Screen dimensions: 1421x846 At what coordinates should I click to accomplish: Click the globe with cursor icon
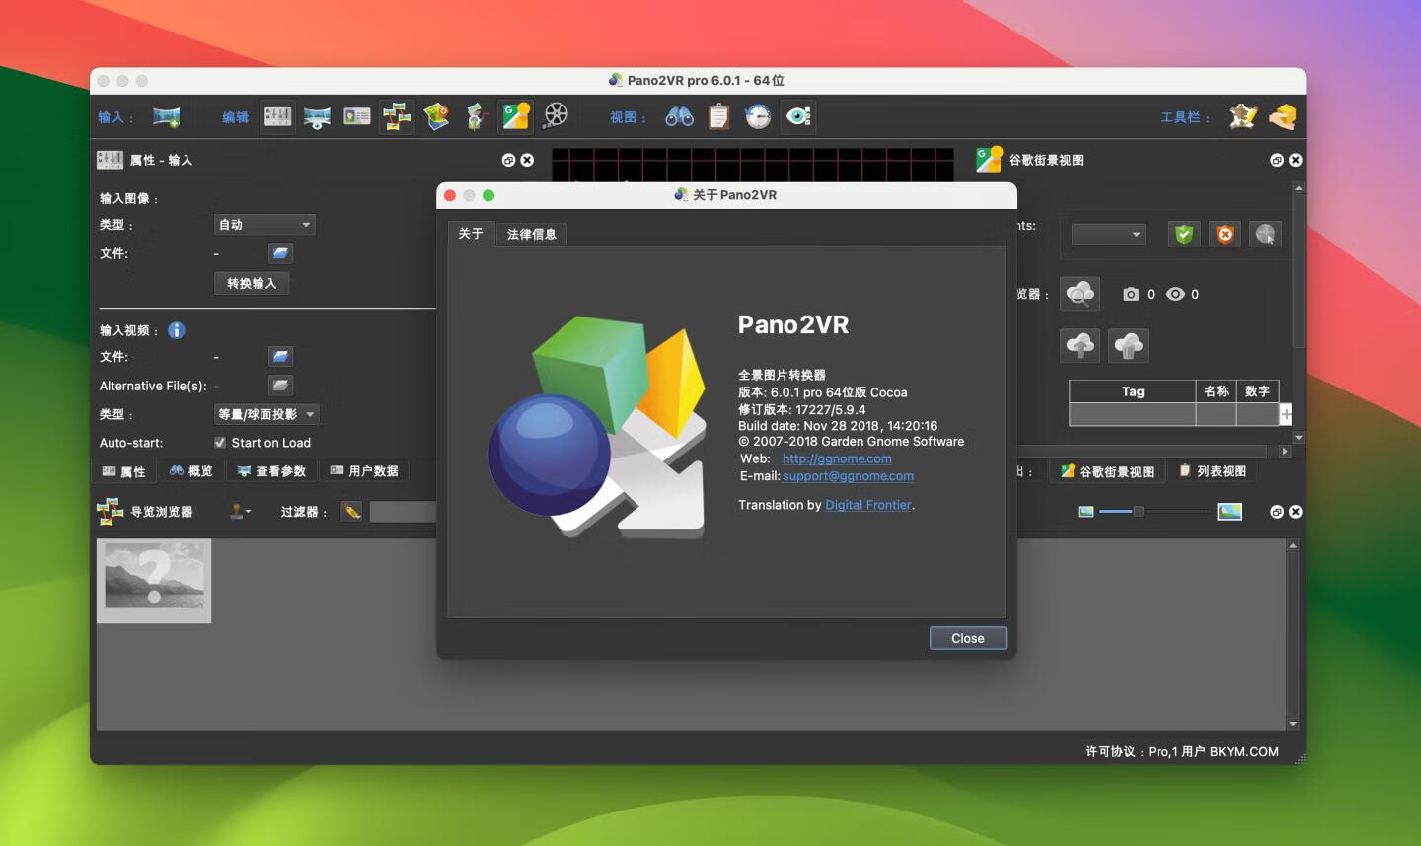(1265, 234)
